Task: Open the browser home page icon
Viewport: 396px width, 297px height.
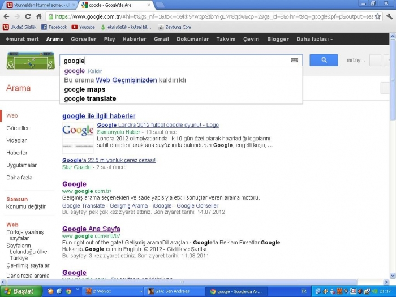Action: pos(39,16)
